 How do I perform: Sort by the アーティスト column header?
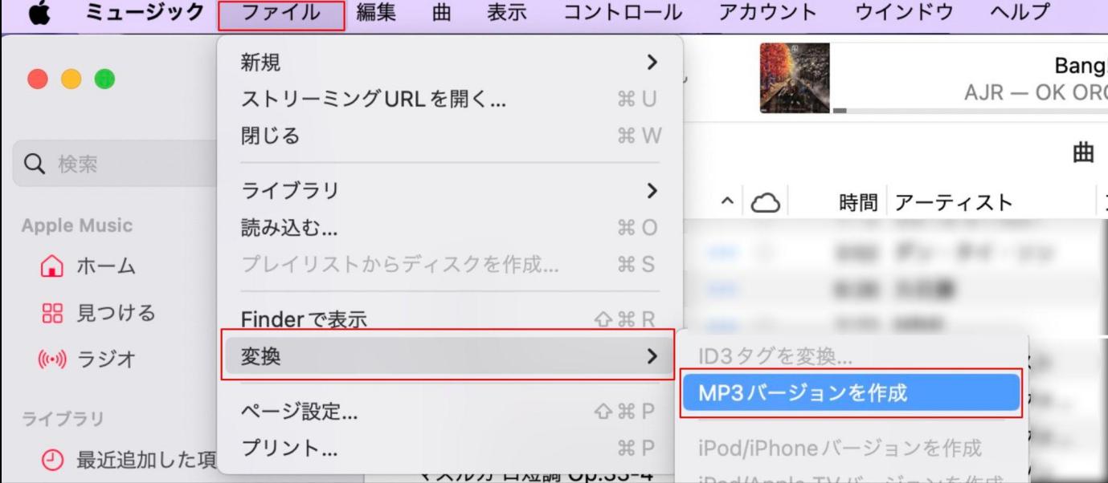(x=953, y=203)
